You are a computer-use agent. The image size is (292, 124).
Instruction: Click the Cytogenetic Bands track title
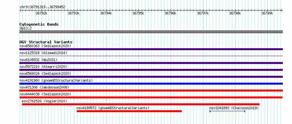click(39, 24)
